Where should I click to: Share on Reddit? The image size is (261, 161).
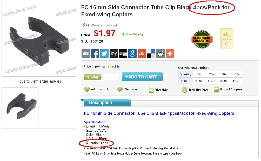[x=160, y=53]
